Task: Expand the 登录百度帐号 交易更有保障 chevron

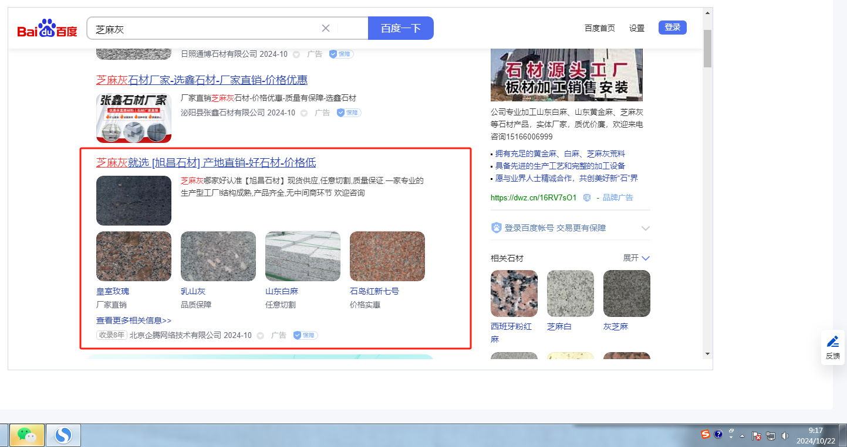Action: (x=646, y=228)
